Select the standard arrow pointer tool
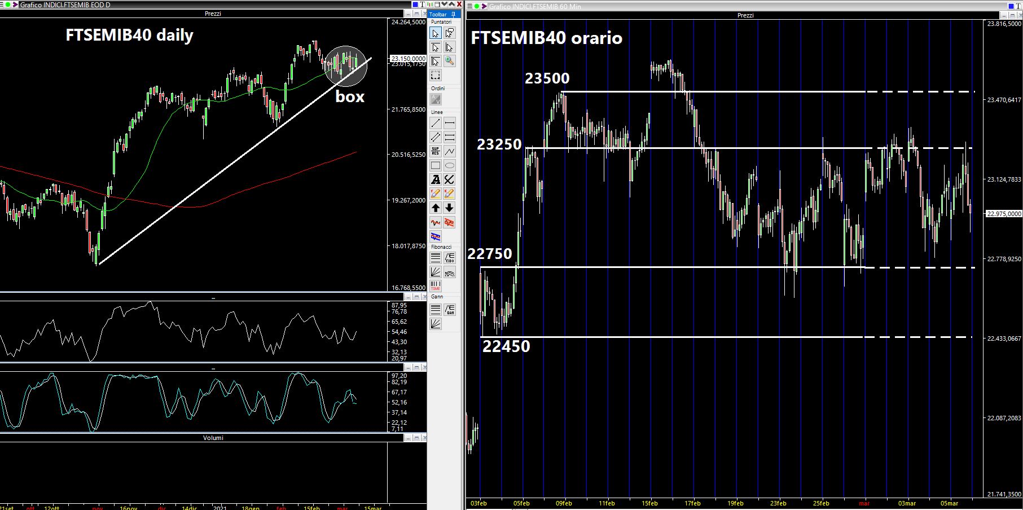Viewport: 1023px width, 510px height. (x=436, y=33)
